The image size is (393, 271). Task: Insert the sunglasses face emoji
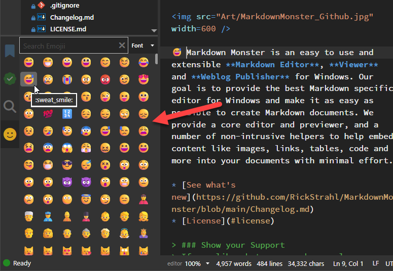pos(67,165)
